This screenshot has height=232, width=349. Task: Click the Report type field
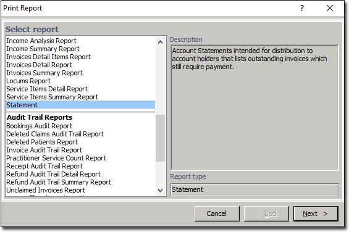coord(254,190)
